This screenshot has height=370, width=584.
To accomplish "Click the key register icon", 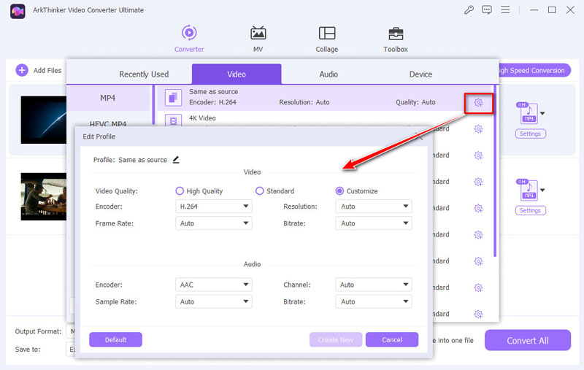I will click(469, 9).
